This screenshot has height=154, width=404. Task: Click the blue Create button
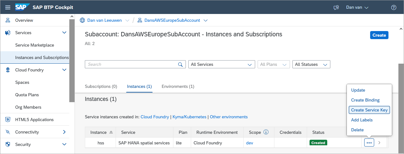379,35
